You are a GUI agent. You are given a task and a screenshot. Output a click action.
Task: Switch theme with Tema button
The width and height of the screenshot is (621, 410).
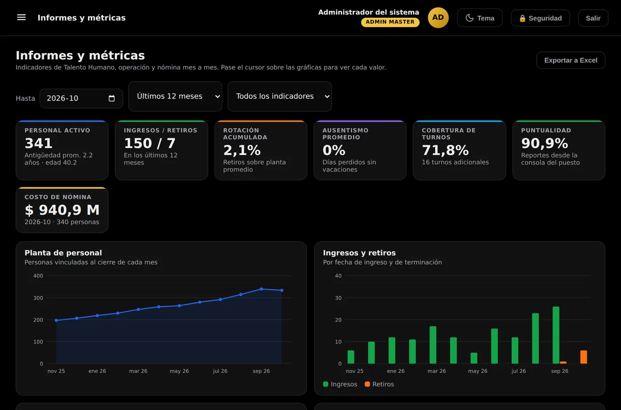coord(480,18)
